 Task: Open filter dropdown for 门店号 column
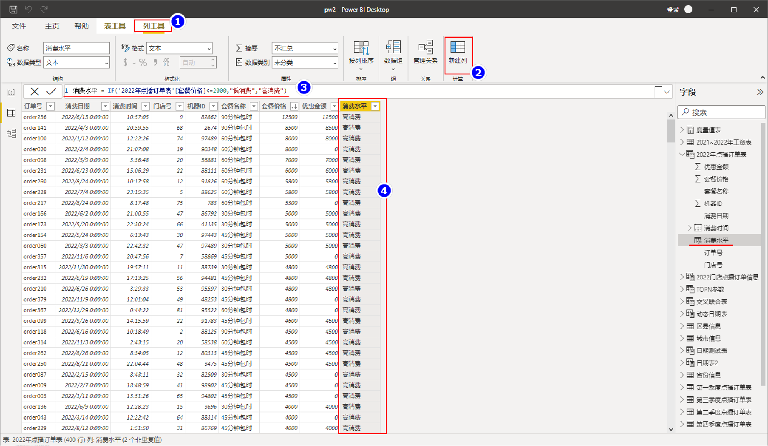coord(180,106)
